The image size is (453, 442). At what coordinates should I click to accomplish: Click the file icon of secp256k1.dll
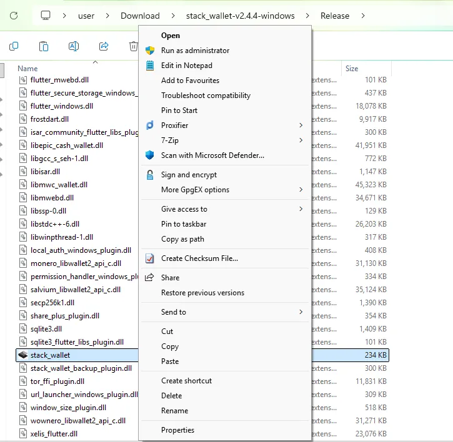coord(23,303)
